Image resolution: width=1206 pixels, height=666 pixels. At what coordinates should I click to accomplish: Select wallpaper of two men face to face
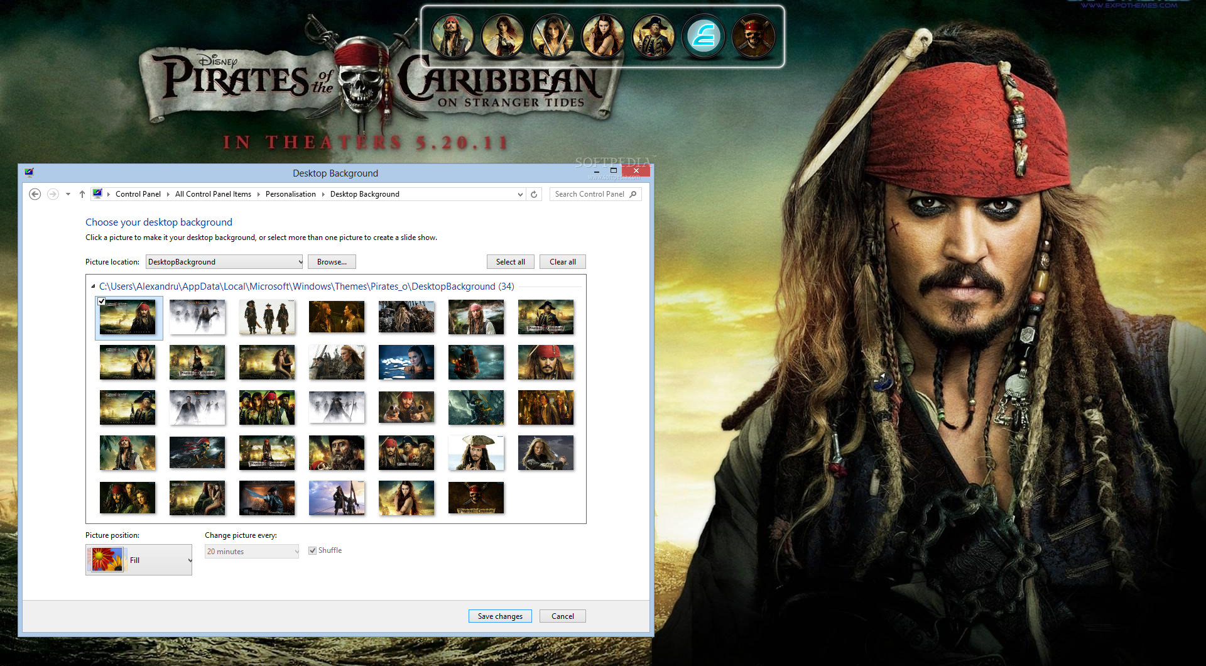click(337, 317)
